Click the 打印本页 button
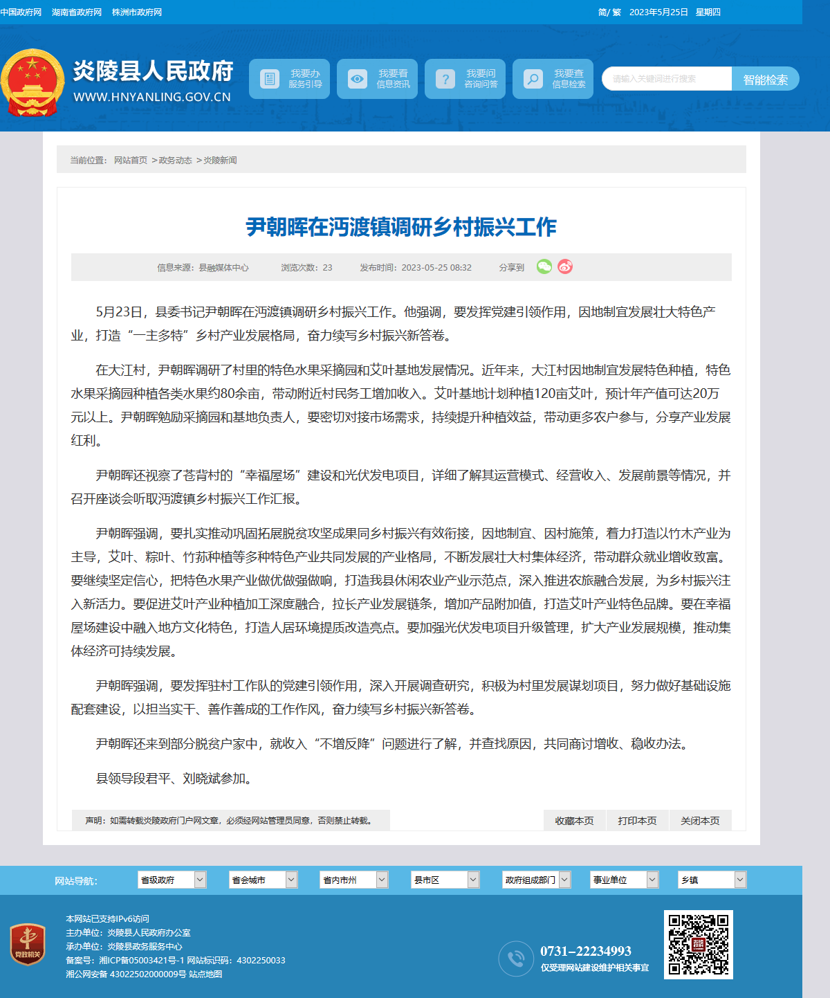The height and width of the screenshot is (998, 830). point(637,820)
